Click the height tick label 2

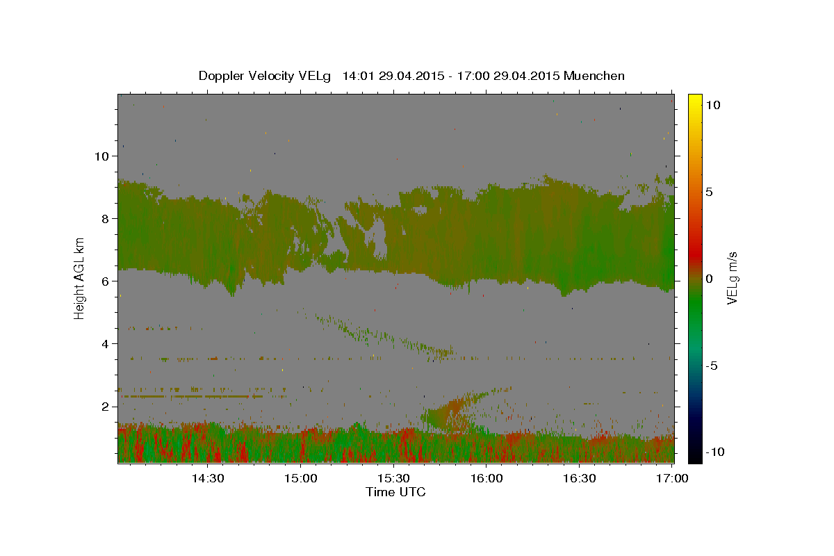coord(105,407)
